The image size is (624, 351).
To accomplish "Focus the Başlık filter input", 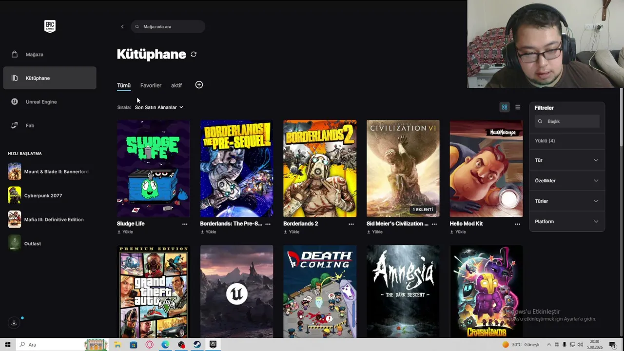I will tap(567, 121).
